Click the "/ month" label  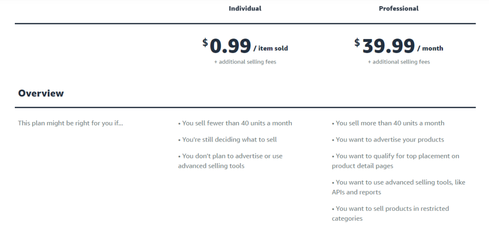(x=430, y=48)
